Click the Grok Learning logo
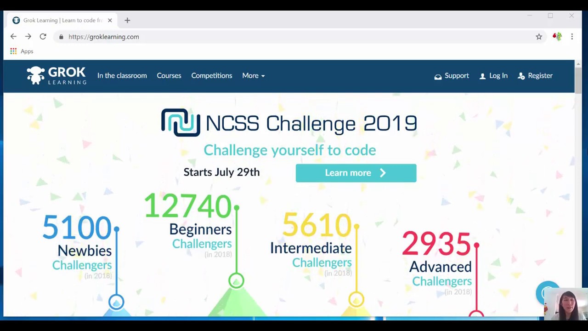This screenshot has width=588, height=331. (x=56, y=75)
